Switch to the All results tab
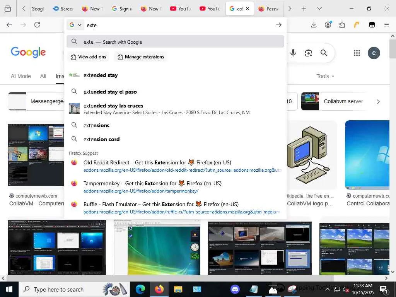 43,76
